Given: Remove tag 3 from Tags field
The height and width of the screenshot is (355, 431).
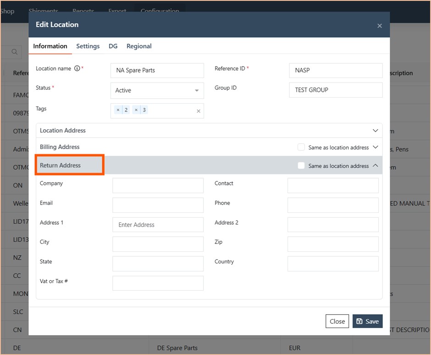Looking at the screenshot, I should (136, 110).
